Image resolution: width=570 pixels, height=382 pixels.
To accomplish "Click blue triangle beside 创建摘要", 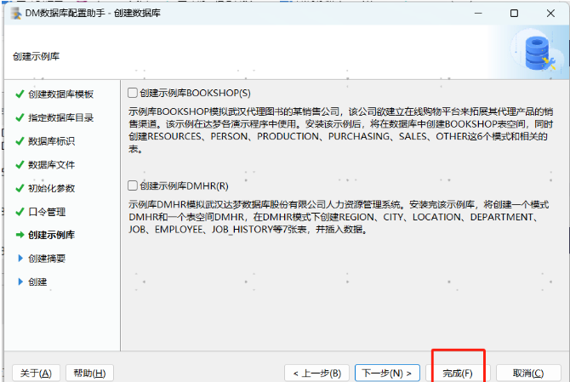I will pyautogui.click(x=20, y=258).
